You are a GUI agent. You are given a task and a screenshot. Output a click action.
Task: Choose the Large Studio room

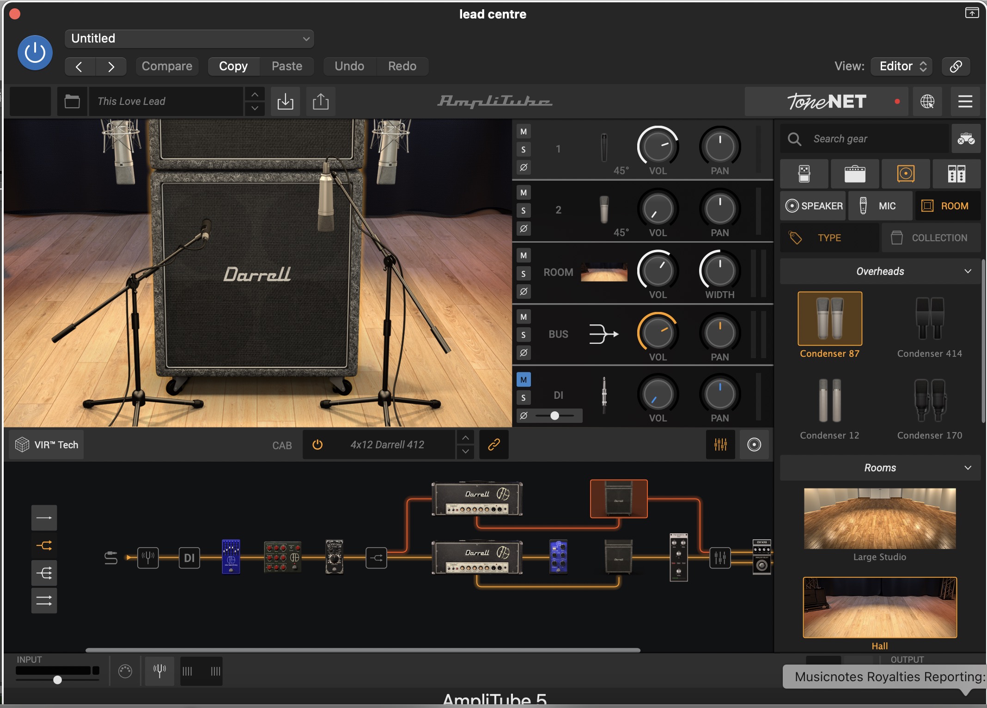coord(880,519)
